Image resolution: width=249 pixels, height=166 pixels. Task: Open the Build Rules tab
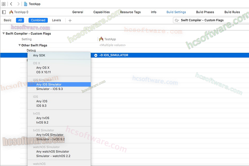[x=232, y=12]
